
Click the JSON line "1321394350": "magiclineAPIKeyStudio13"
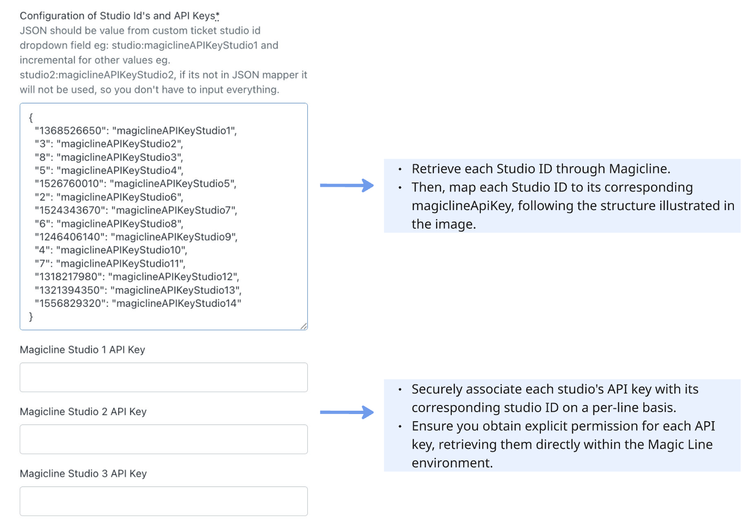point(138,290)
